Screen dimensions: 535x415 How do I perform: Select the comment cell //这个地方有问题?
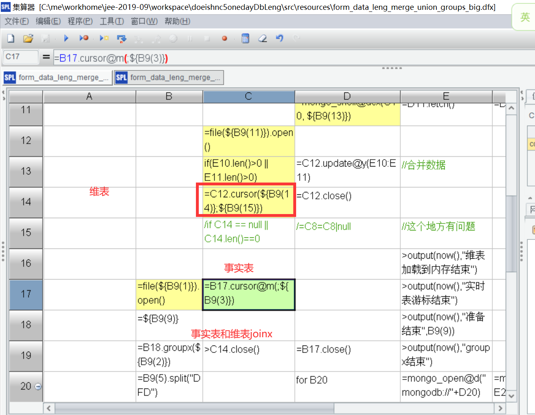[446, 233]
